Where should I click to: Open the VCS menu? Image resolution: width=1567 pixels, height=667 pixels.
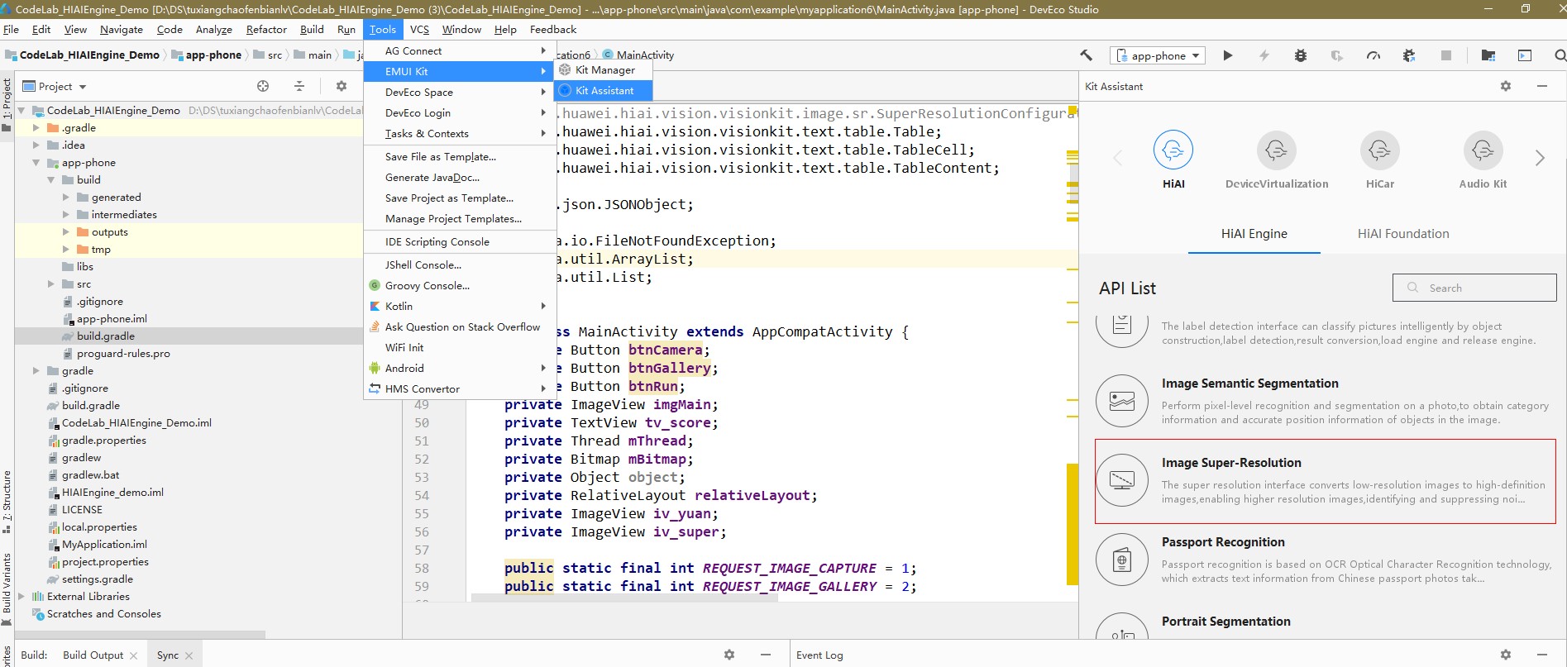click(x=419, y=30)
